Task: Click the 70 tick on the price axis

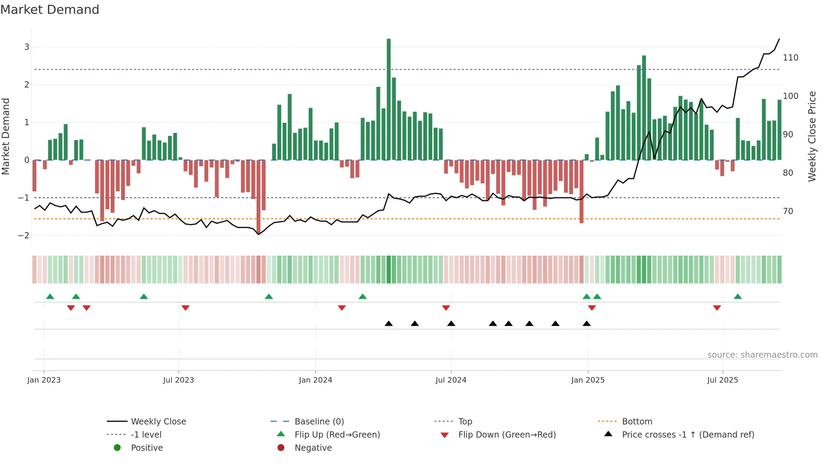Action: (788, 211)
